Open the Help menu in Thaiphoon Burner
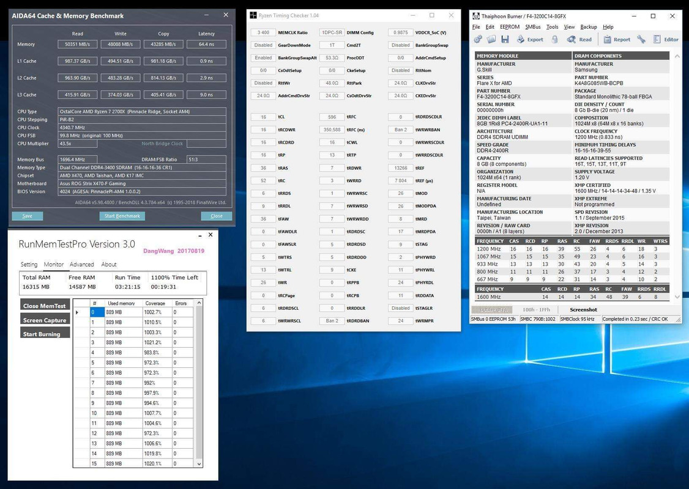The image size is (689, 489). [608, 27]
